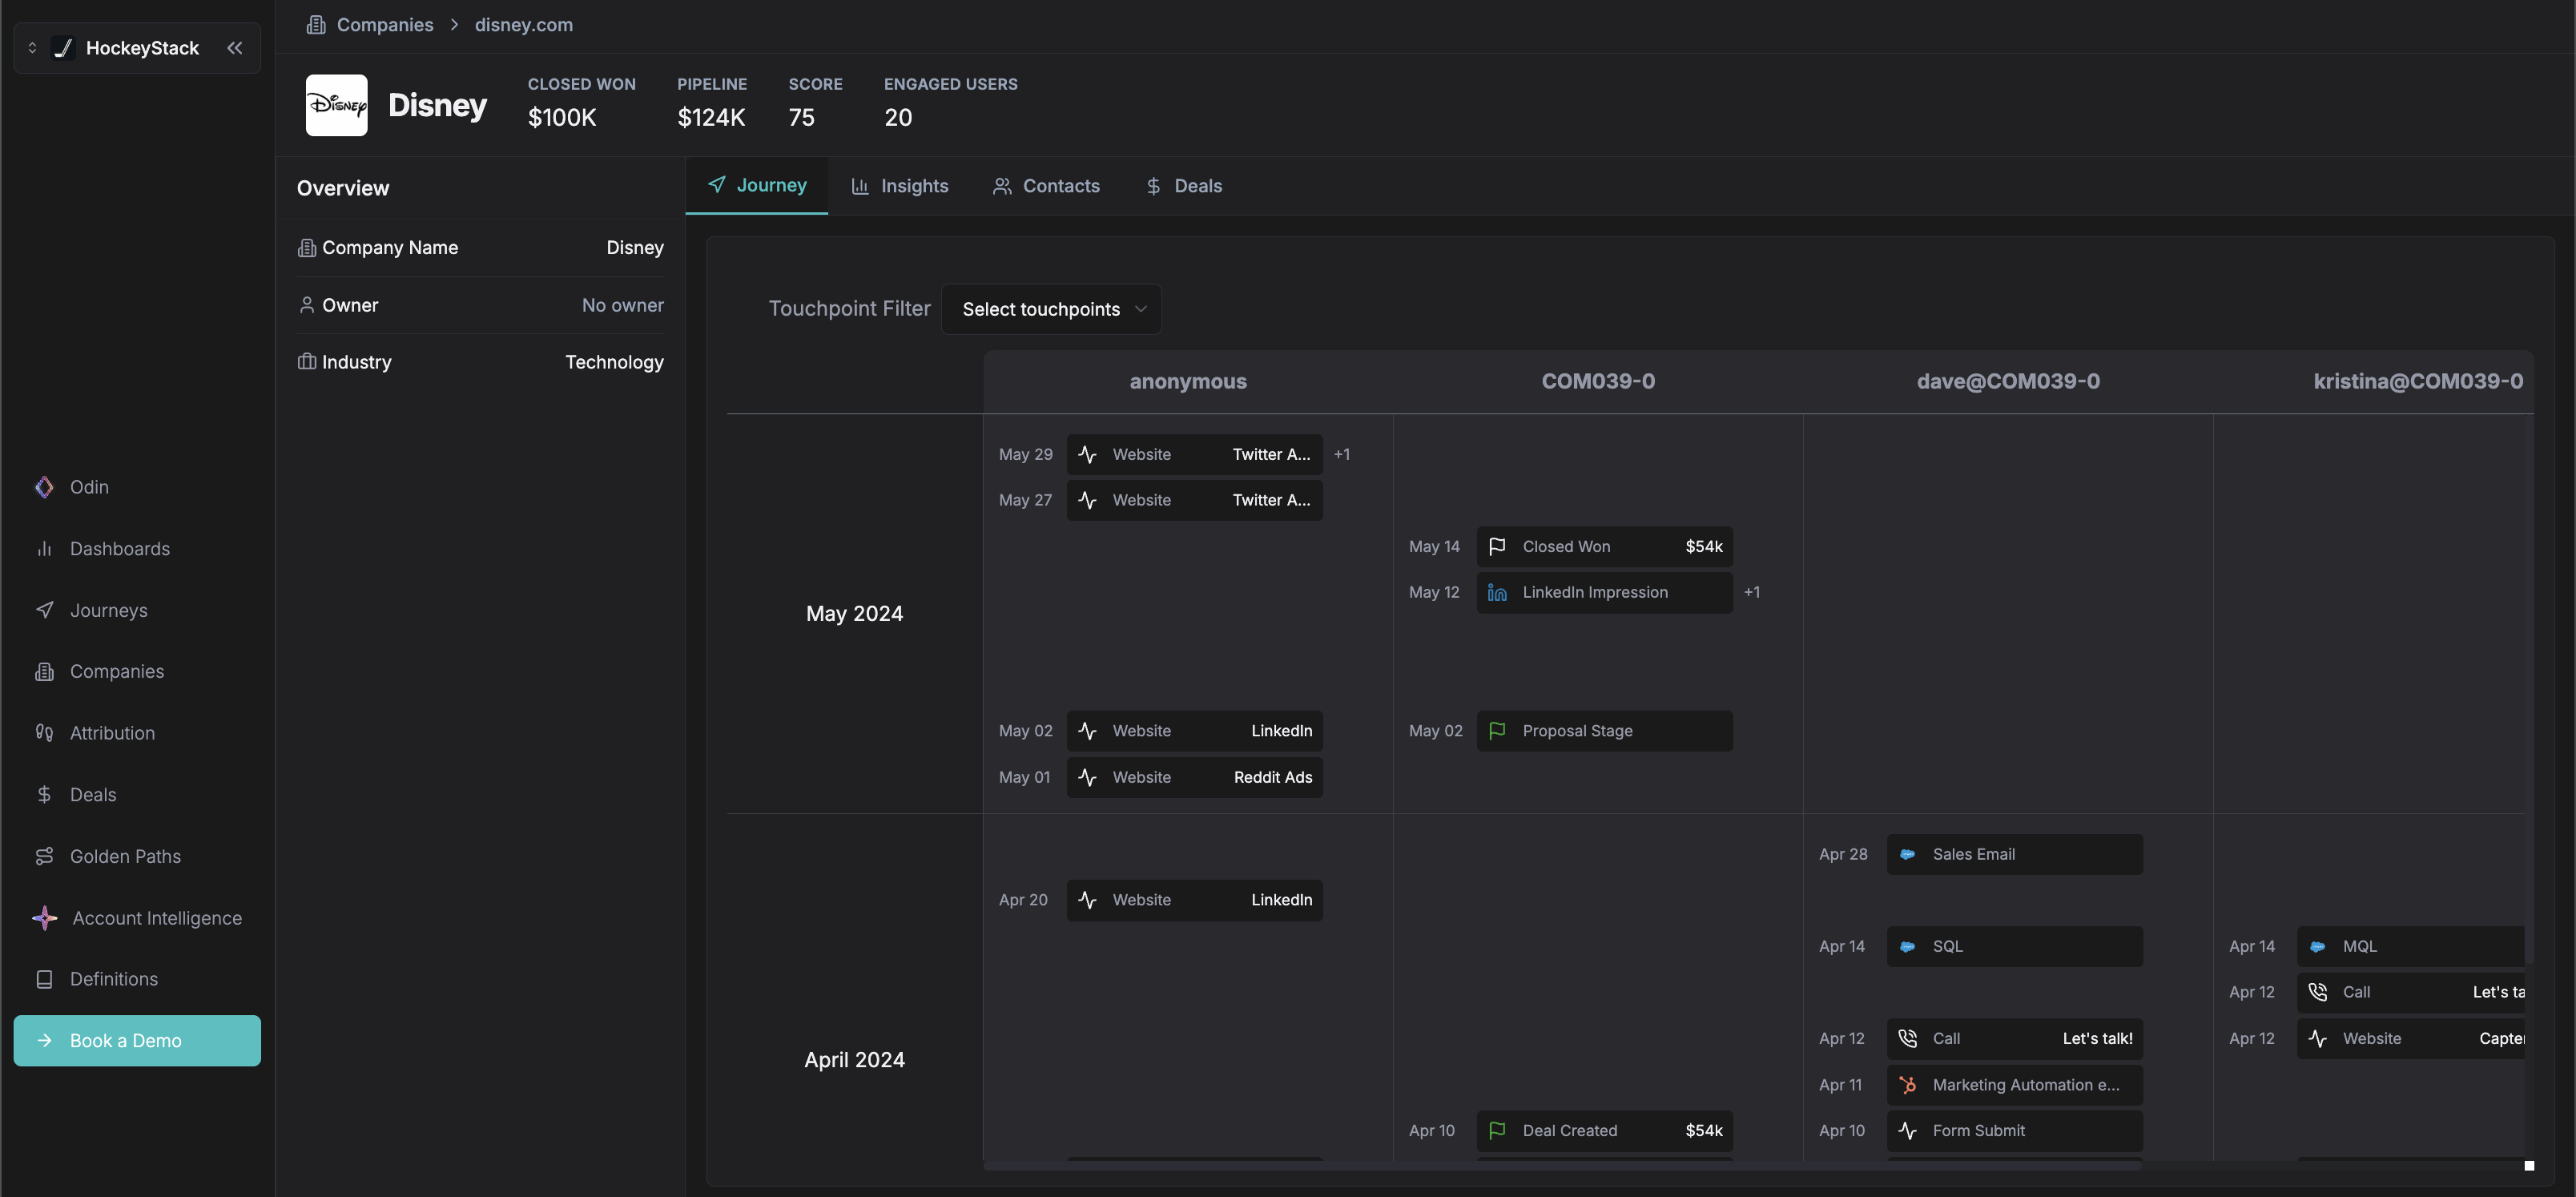Open May 27 Website Twitter touchpoint

click(1195, 501)
